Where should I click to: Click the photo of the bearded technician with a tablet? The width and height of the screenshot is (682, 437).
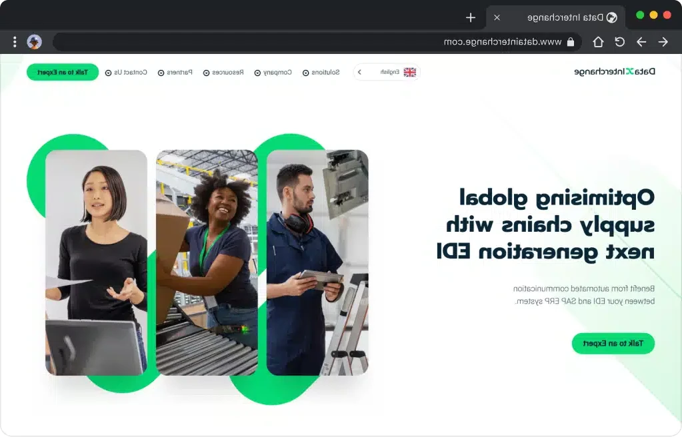click(317, 262)
